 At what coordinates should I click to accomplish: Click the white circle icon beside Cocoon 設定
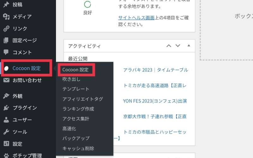[6, 68]
